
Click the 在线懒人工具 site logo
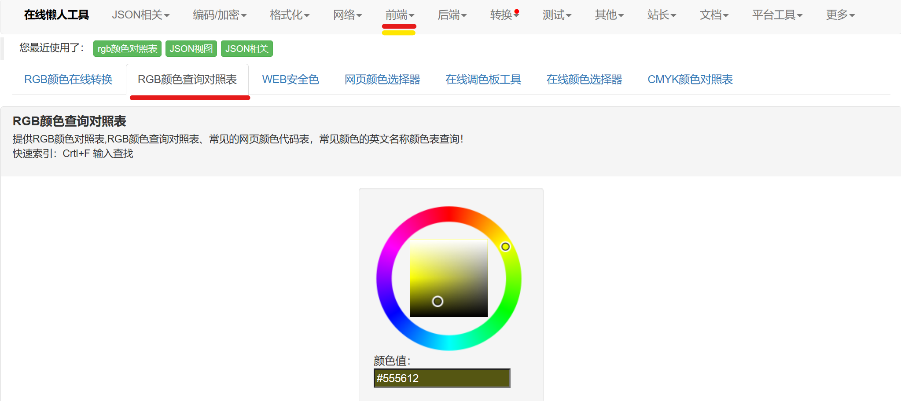56,15
